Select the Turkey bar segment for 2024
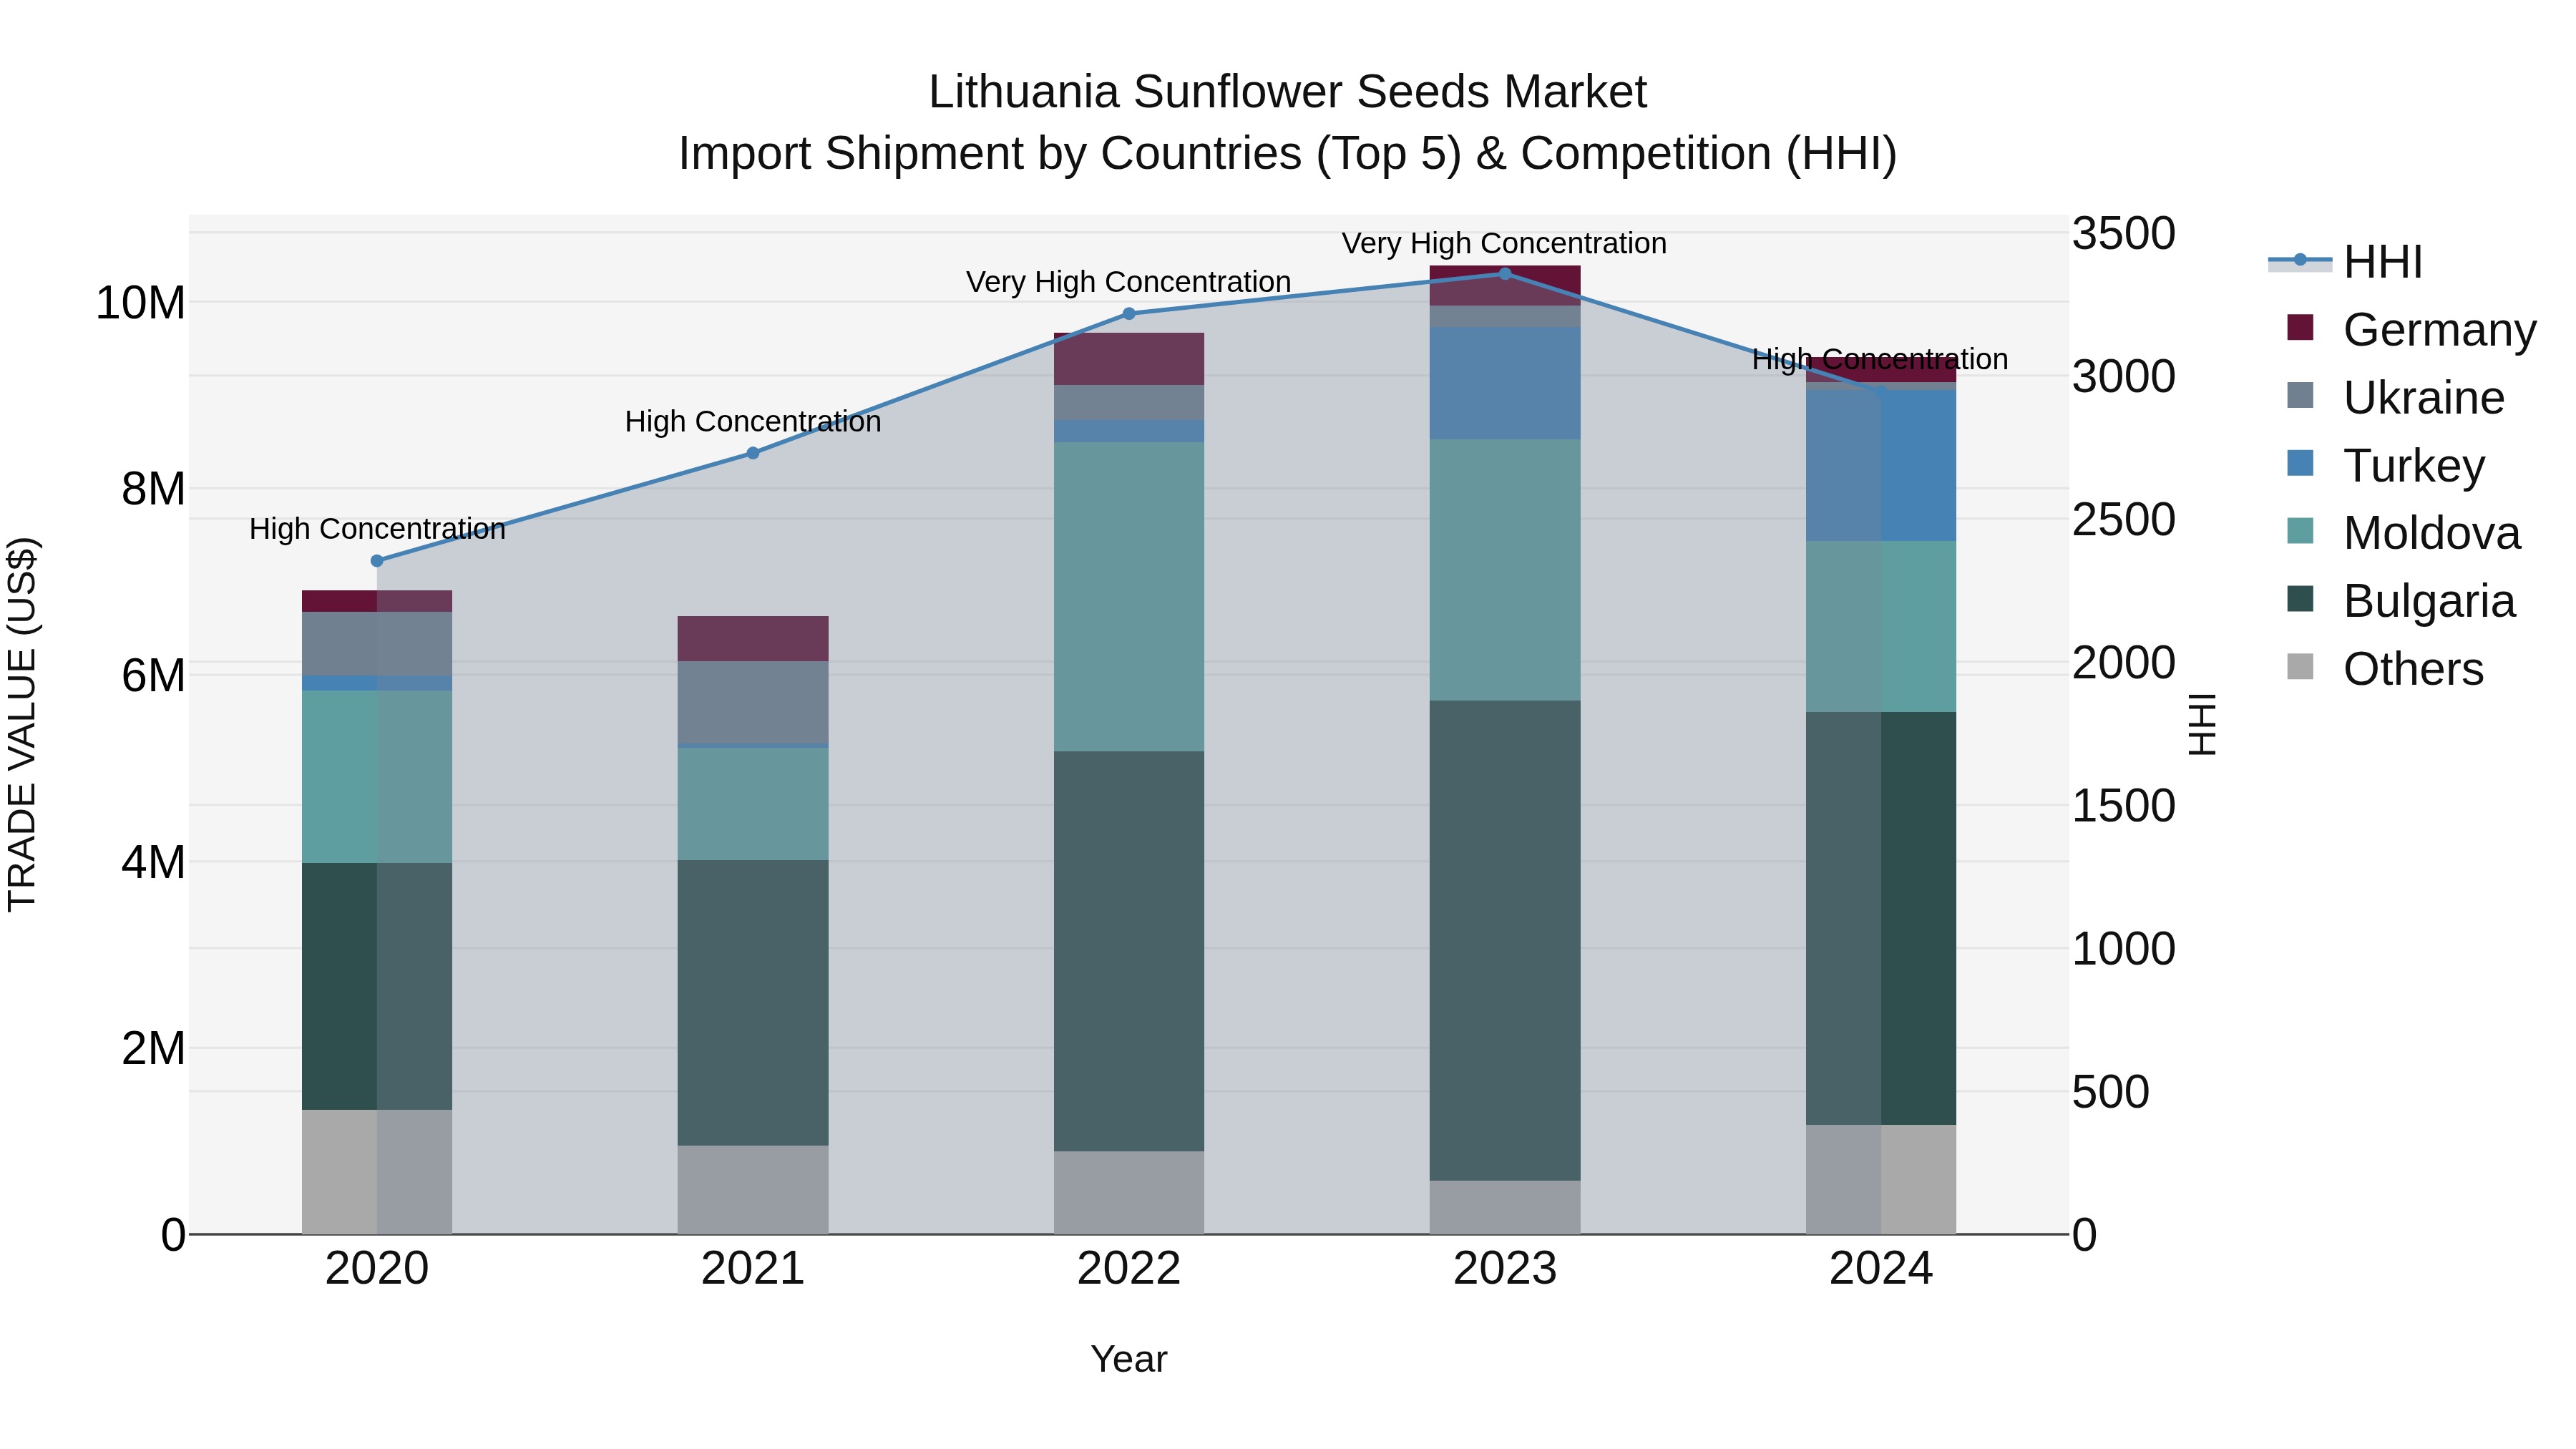 (x=1881, y=466)
